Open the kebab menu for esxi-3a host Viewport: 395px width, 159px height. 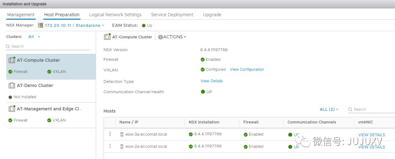[110, 134]
